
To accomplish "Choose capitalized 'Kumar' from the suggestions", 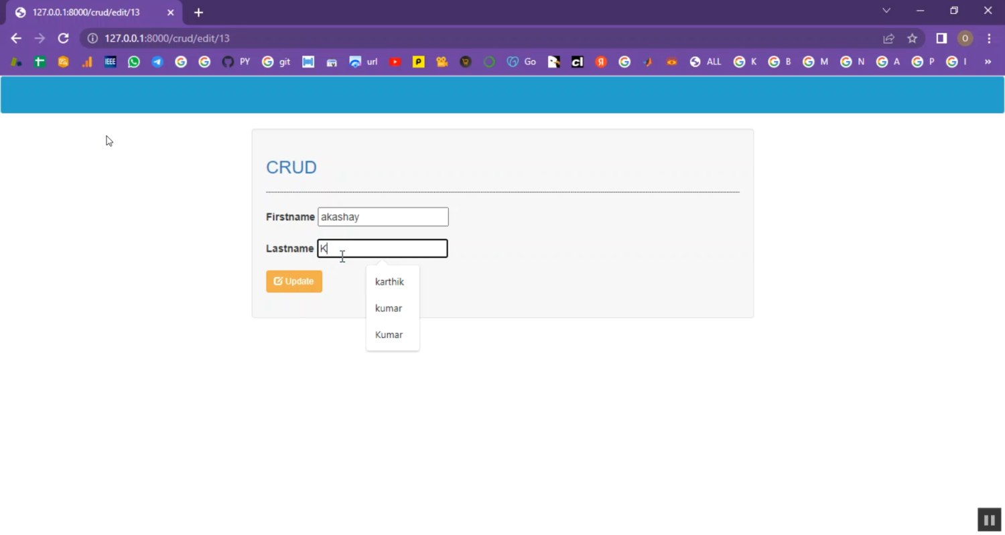I will click(x=389, y=335).
